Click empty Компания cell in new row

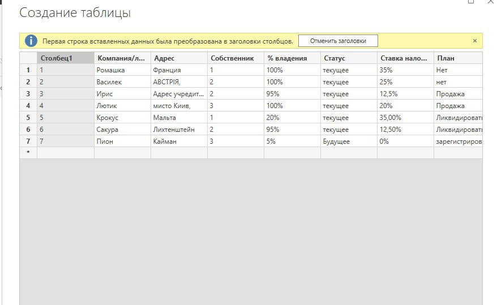pyautogui.click(x=122, y=153)
